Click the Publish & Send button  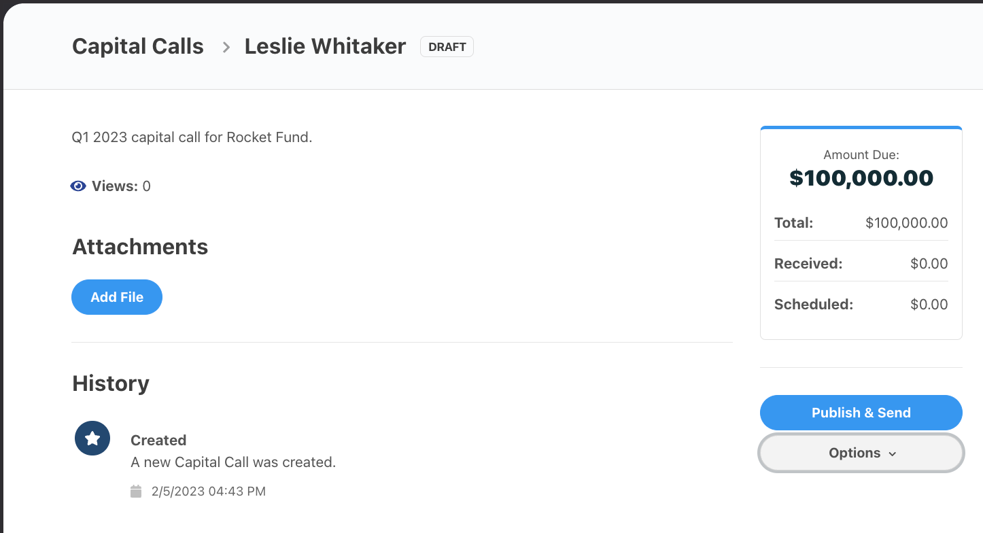click(861, 413)
